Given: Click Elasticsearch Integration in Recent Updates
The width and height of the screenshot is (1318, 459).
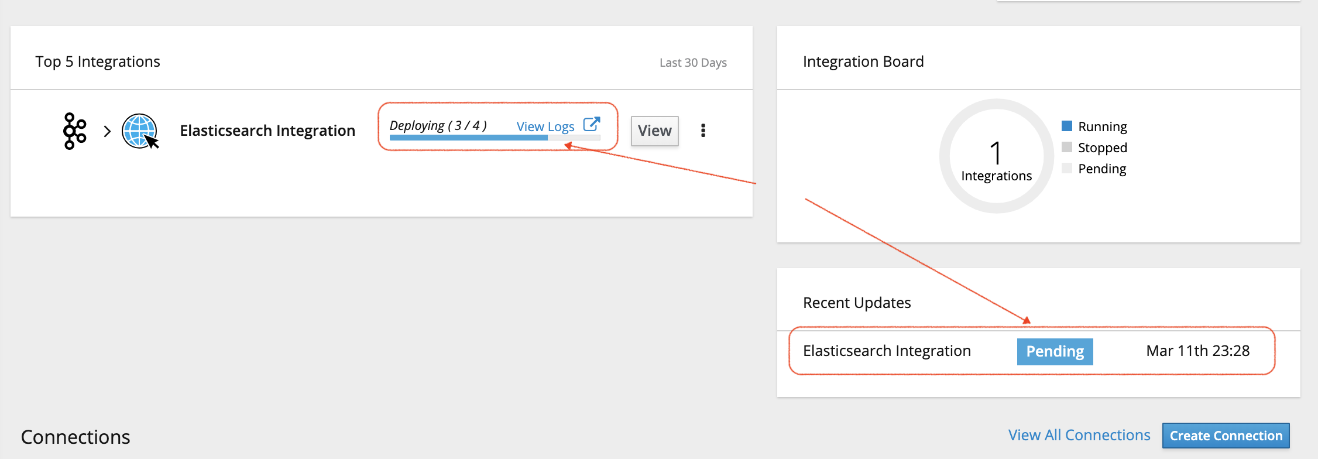Looking at the screenshot, I should [887, 351].
